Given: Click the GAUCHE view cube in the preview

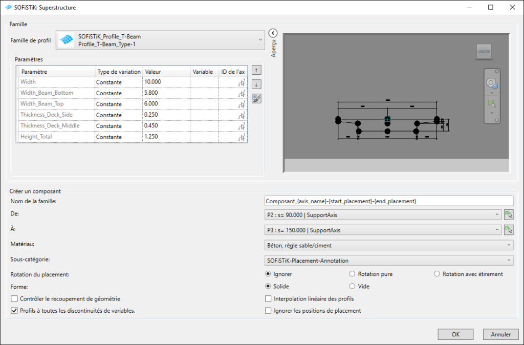Looking at the screenshot, I should 484,51.
